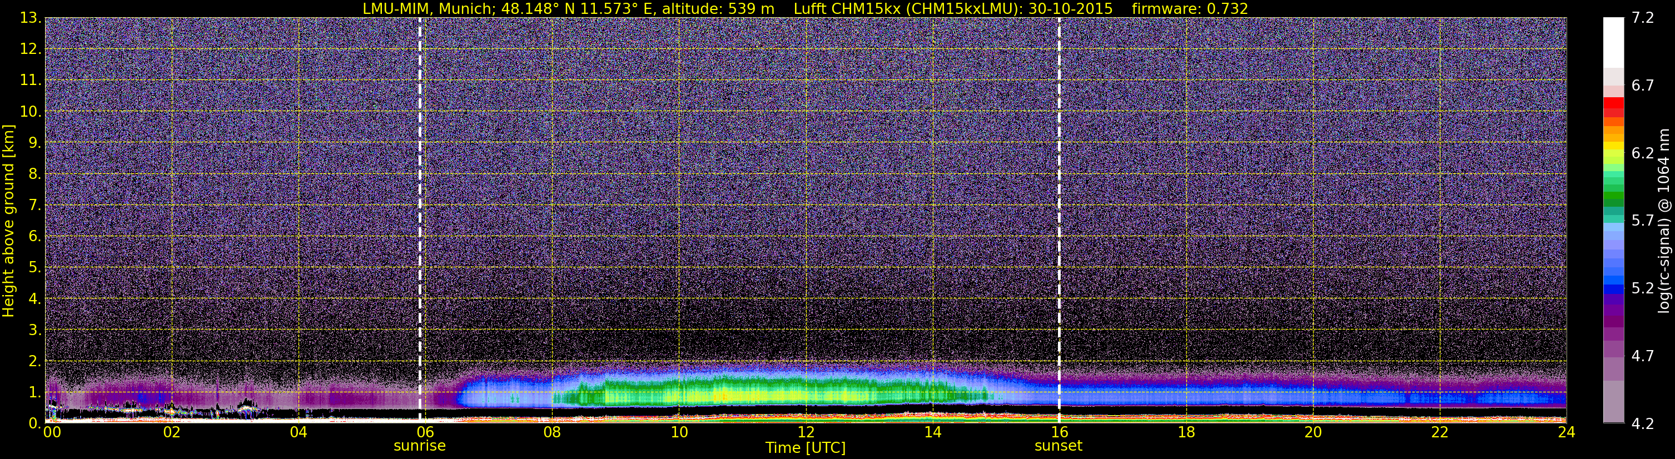Viewport: 1675px width, 459px height.
Task: Click the height axis tick label '8.'
Action: pyautogui.click(x=35, y=174)
